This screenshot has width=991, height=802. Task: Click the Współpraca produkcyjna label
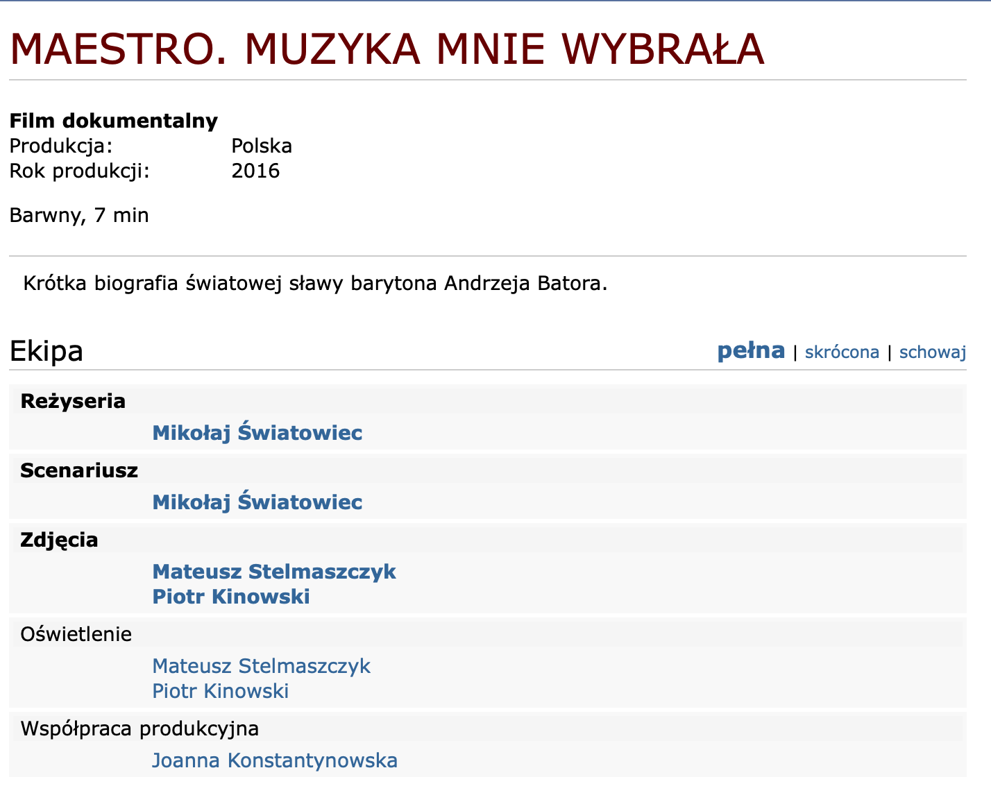139,728
